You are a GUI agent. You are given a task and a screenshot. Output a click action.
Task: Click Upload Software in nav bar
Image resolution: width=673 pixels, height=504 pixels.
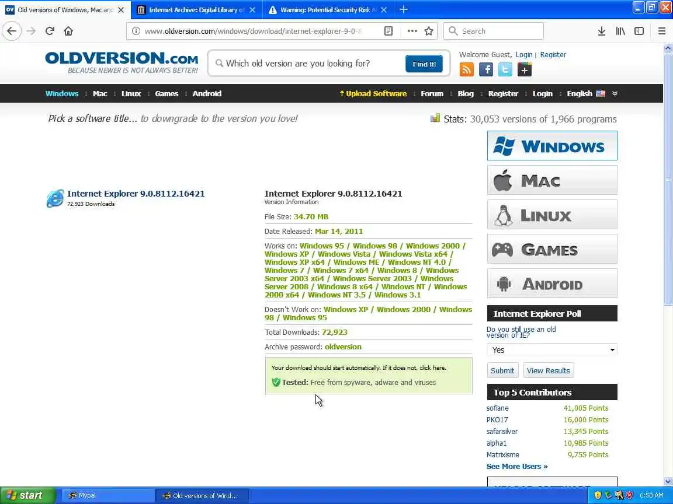click(373, 93)
